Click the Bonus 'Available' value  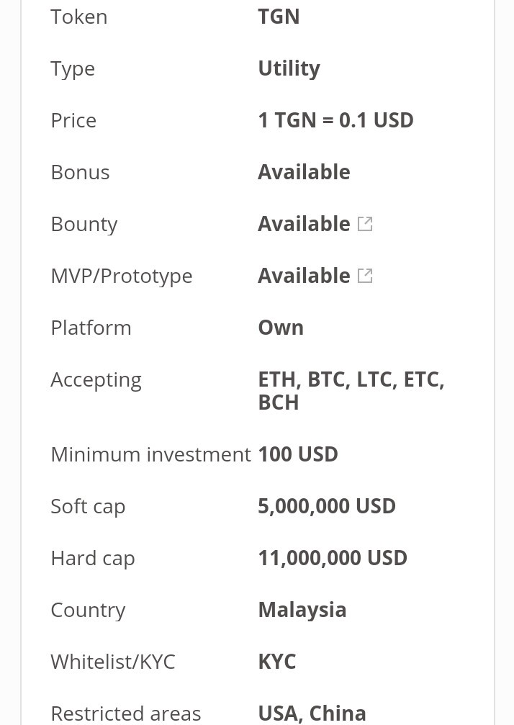click(x=304, y=172)
